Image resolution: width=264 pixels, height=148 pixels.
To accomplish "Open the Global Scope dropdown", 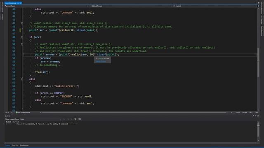I will [x=131, y=6].
